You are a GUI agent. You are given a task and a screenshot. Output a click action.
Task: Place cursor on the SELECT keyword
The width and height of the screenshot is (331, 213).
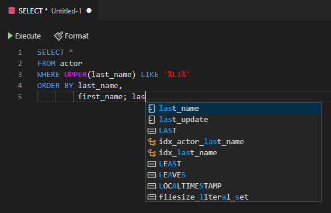coord(51,53)
